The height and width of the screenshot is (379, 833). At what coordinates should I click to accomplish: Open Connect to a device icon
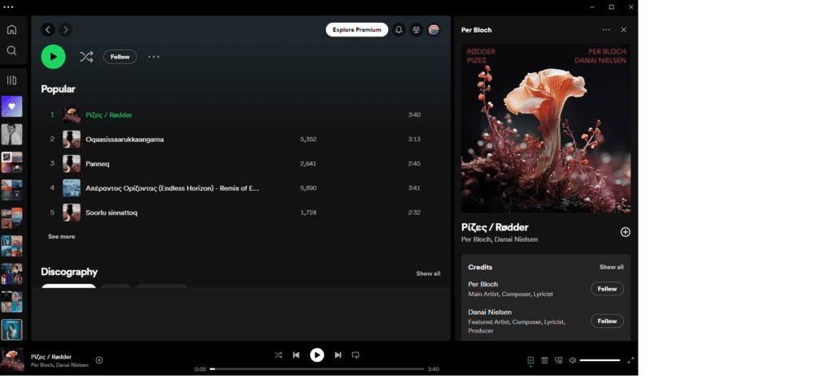pos(558,360)
